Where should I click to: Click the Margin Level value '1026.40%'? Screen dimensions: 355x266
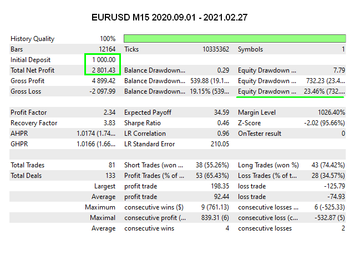pyautogui.click(x=332, y=112)
